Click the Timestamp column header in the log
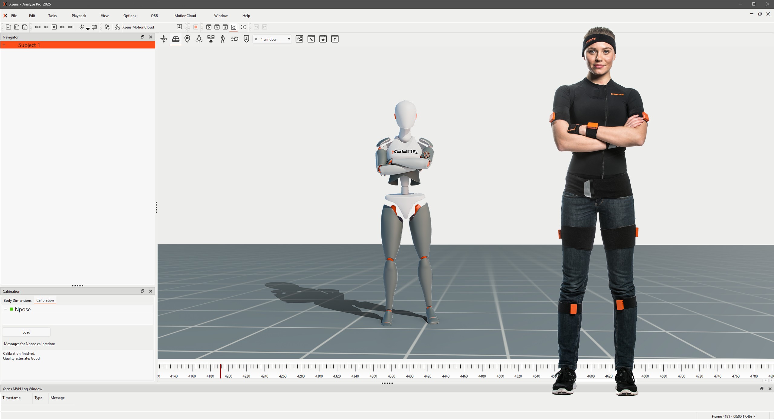 pyautogui.click(x=11, y=398)
